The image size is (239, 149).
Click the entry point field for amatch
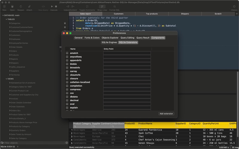pos(127,53)
